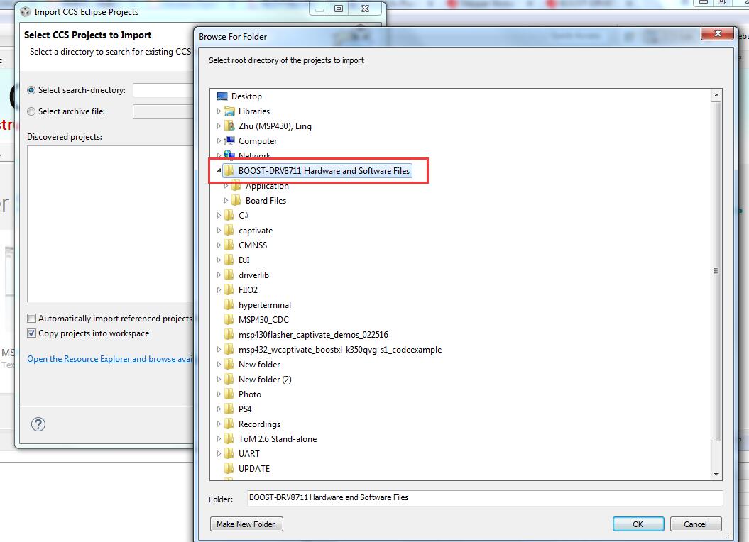
Task: Click the Make New Folder button
Action: click(x=246, y=524)
